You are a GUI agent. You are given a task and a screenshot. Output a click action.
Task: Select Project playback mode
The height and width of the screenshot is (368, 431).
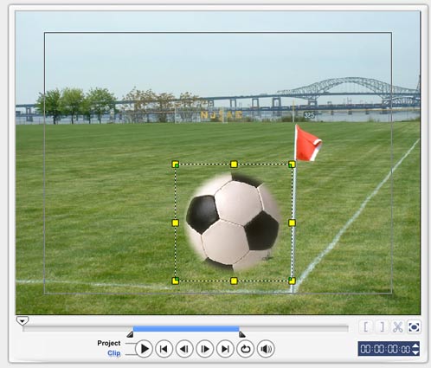click(109, 343)
